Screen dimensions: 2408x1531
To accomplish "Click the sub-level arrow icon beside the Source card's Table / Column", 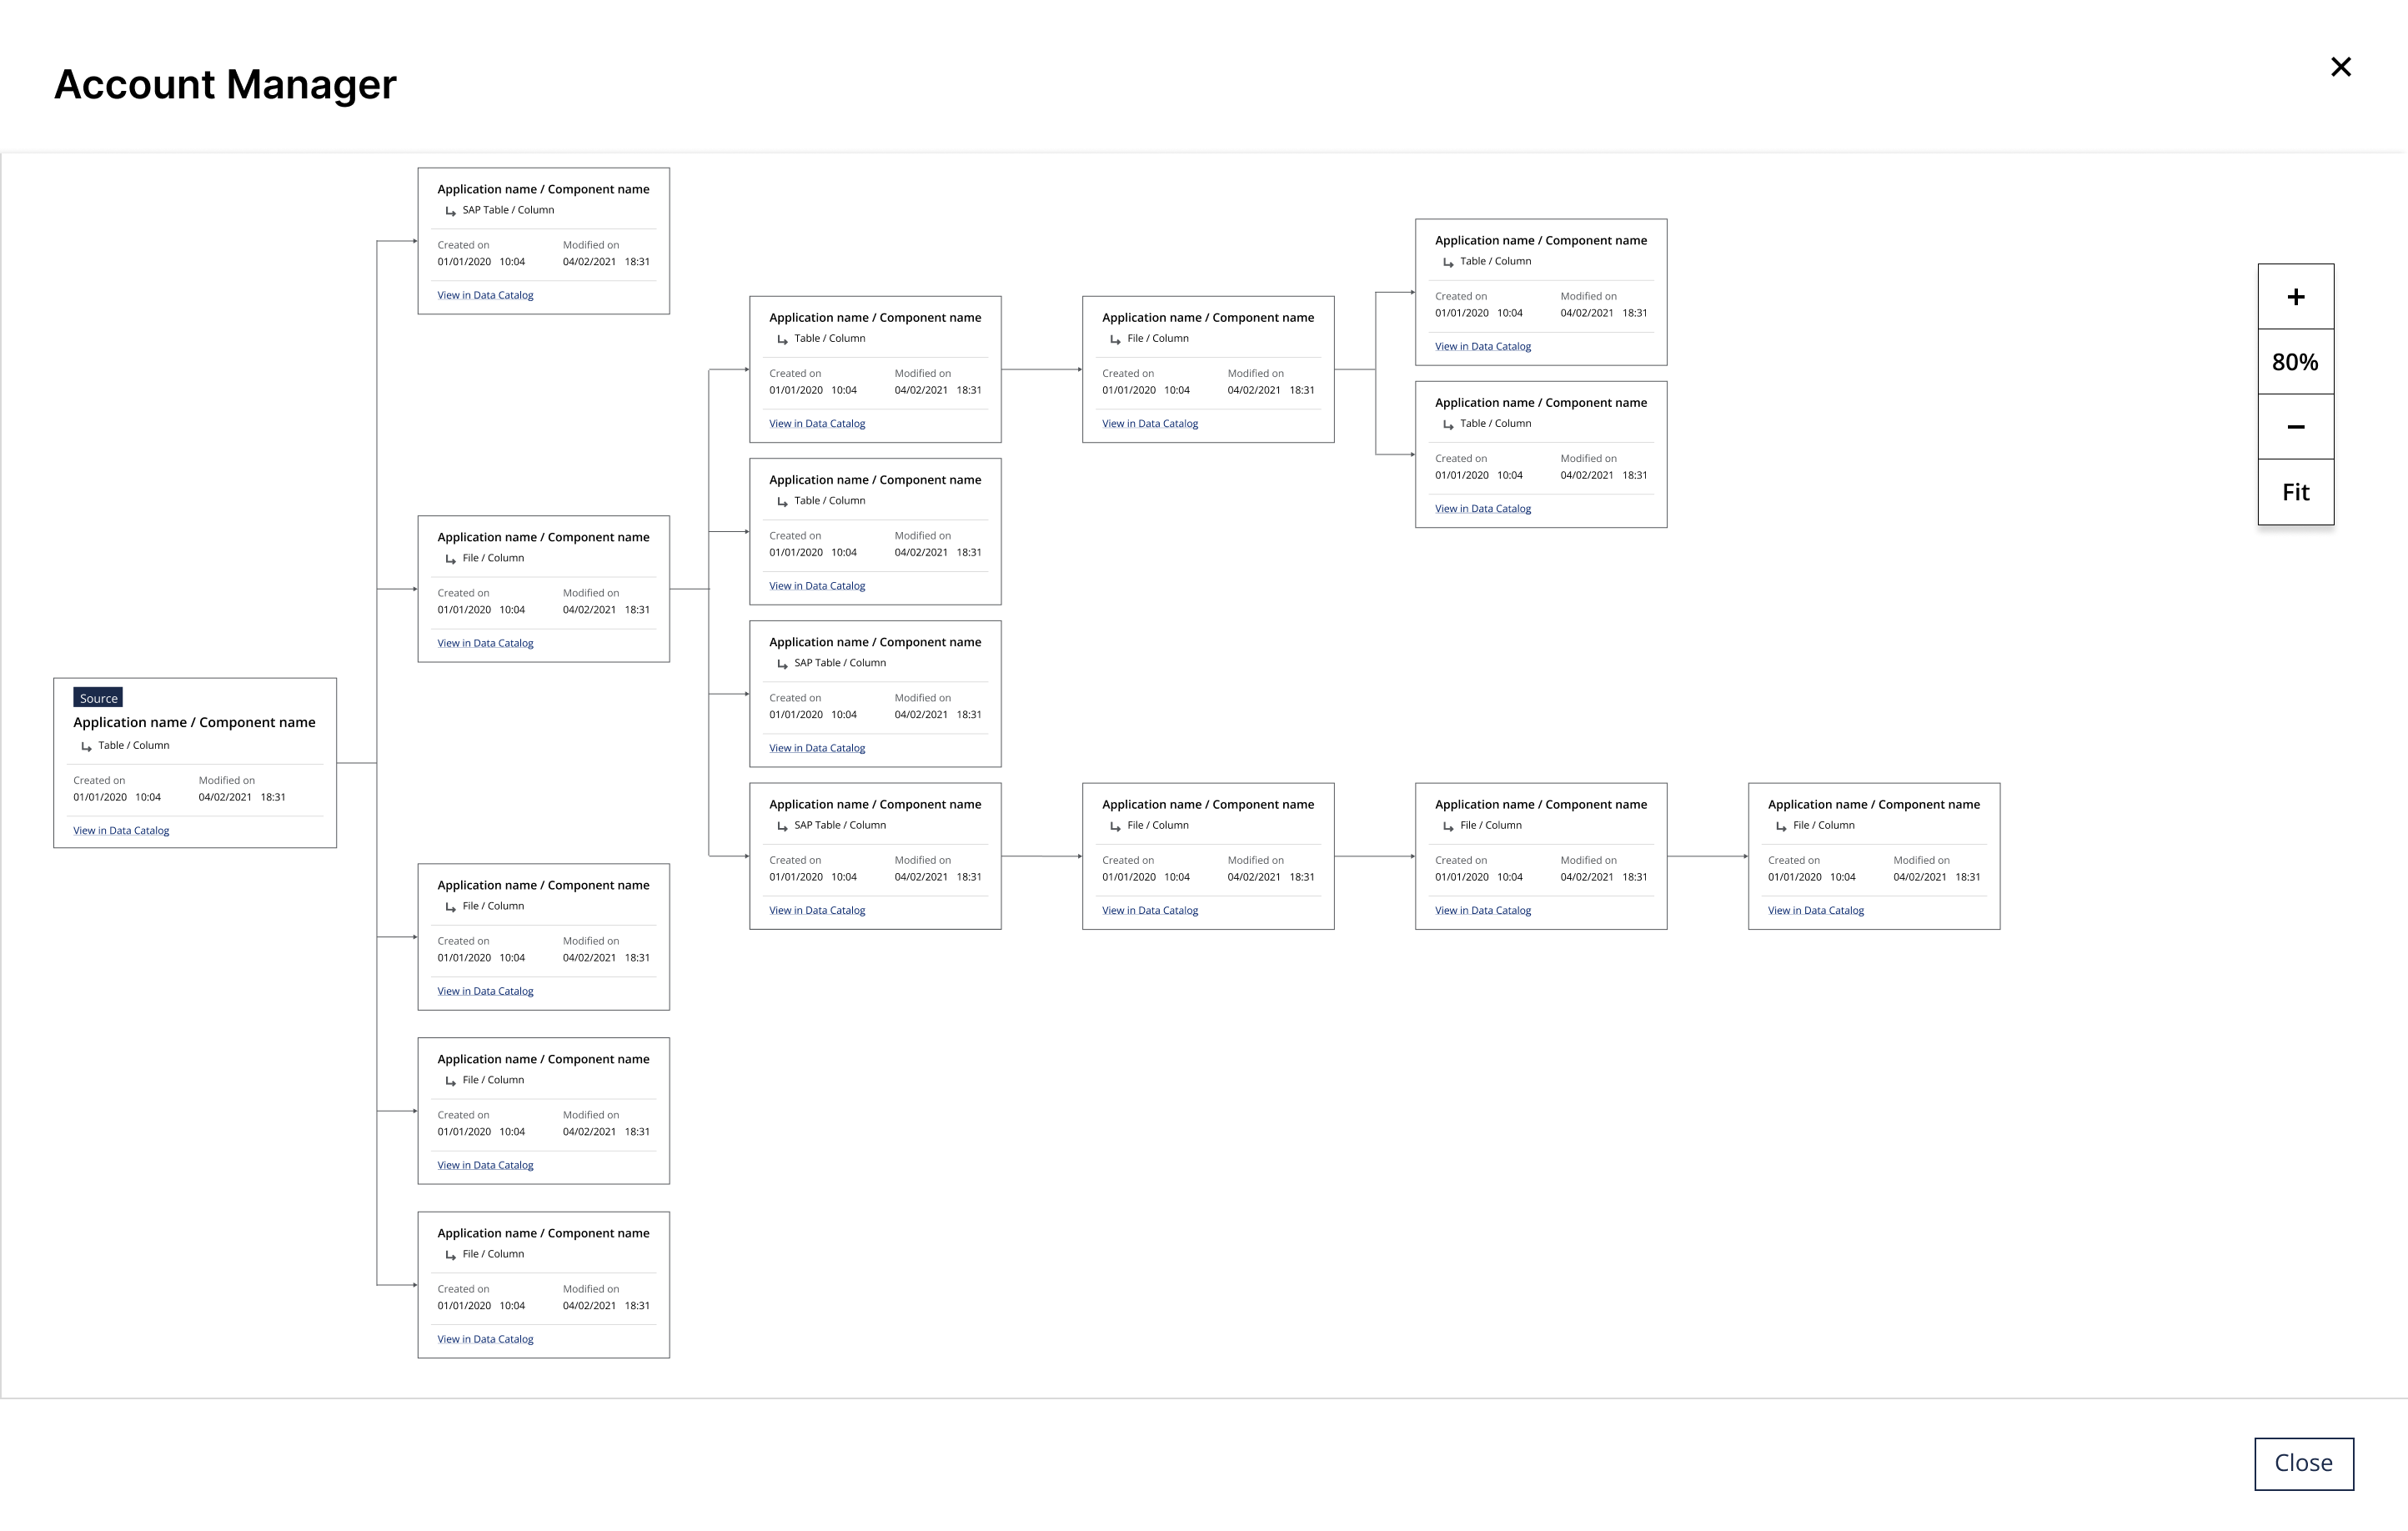I will pyautogui.click(x=86, y=746).
